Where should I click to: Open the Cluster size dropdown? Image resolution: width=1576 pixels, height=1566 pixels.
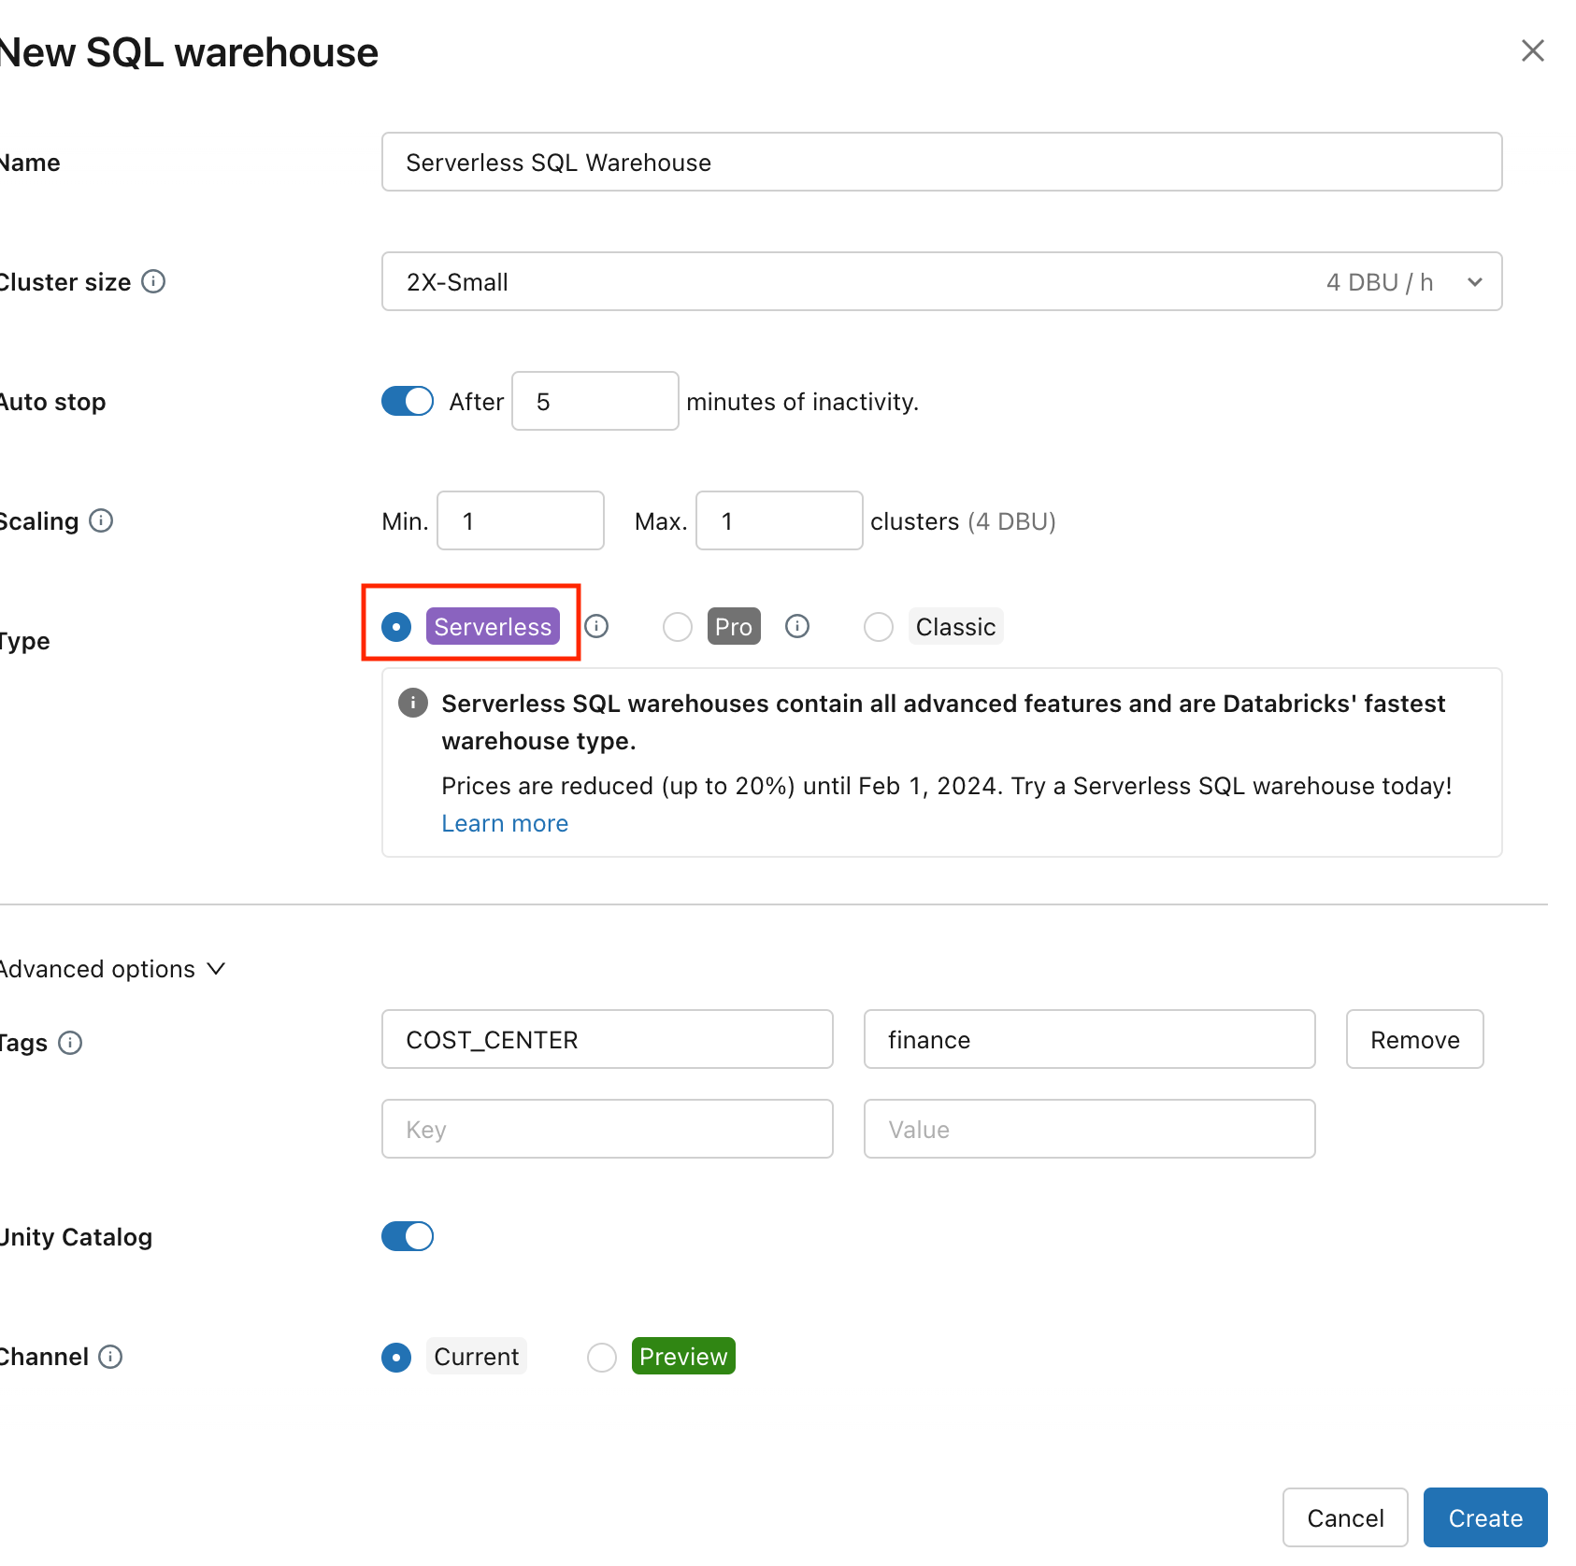pyautogui.click(x=1474, y=281)
